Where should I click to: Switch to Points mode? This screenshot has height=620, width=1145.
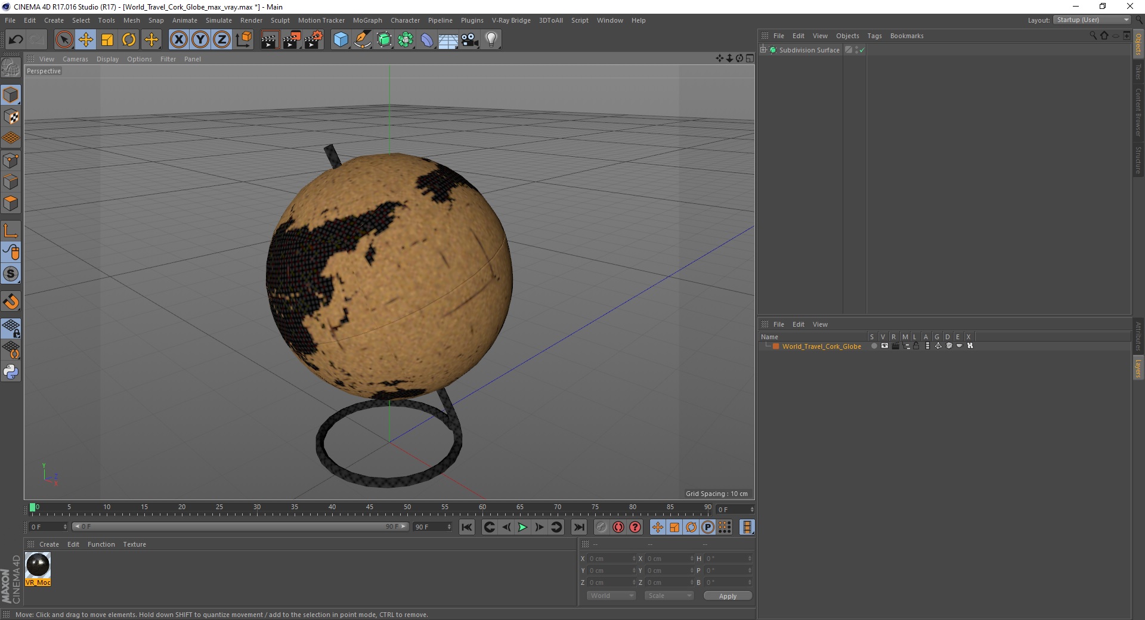(11, 160)
